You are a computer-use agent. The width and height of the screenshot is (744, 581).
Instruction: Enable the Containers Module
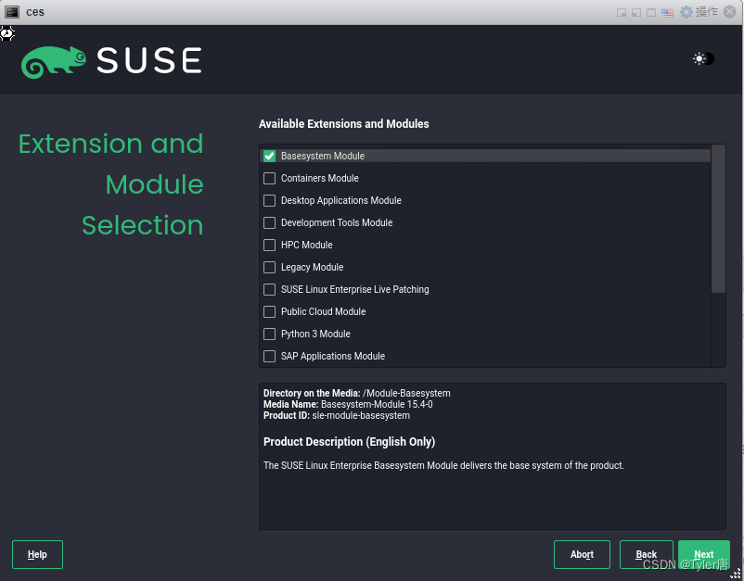[269, 178]
